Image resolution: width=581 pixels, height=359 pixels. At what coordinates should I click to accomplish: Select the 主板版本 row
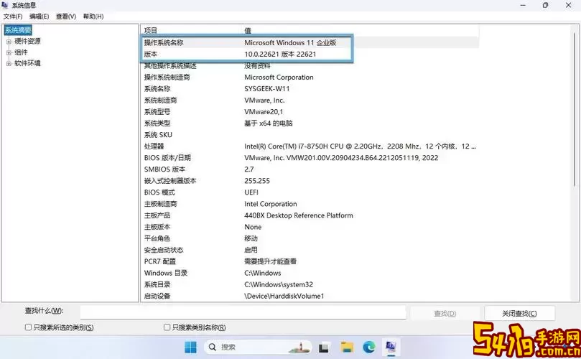click(x=310, y=227)
